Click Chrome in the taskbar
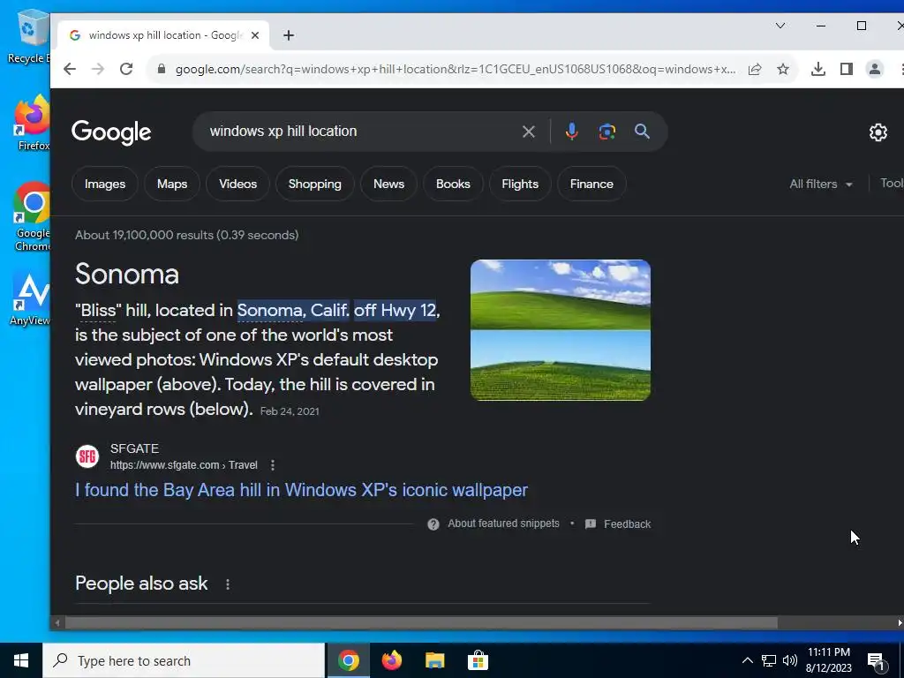Screen dimensions: 904x678 click(x=348, y=660)
